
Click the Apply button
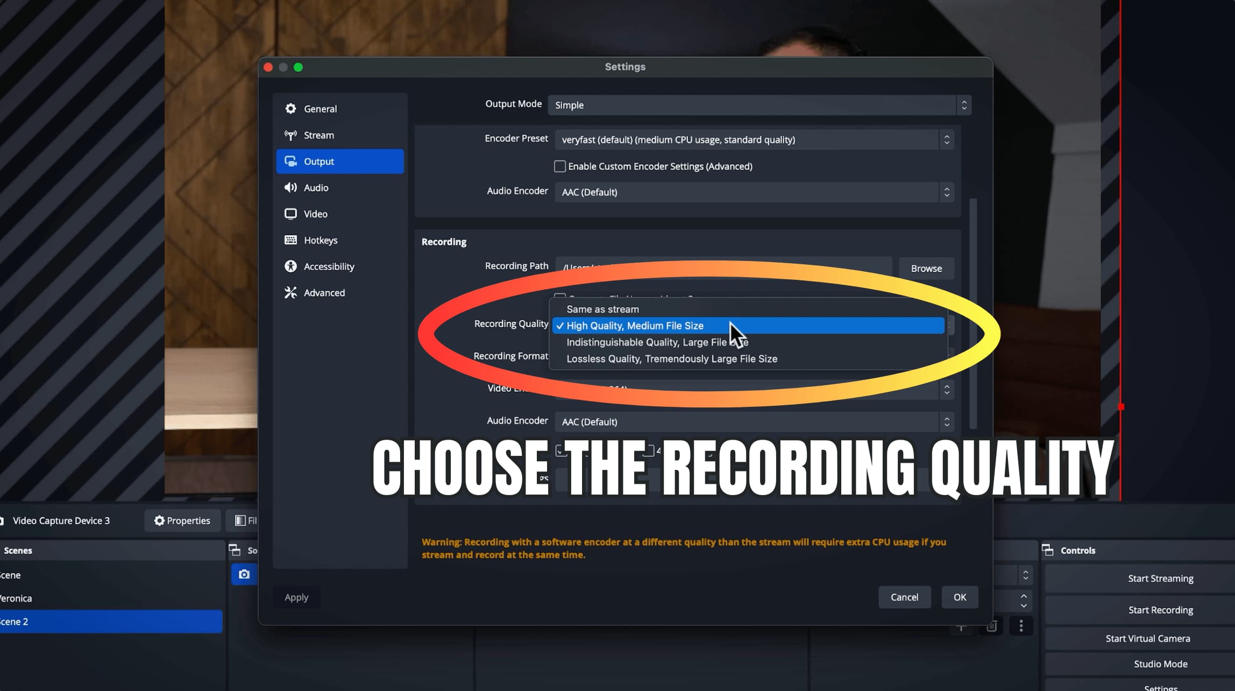click(296, 597)
